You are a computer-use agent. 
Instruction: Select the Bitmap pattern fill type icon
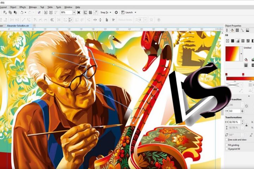pos(248,41)
